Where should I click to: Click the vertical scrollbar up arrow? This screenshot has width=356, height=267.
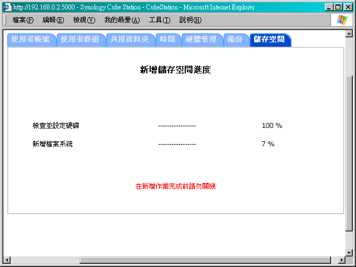[x=349, y=34]
